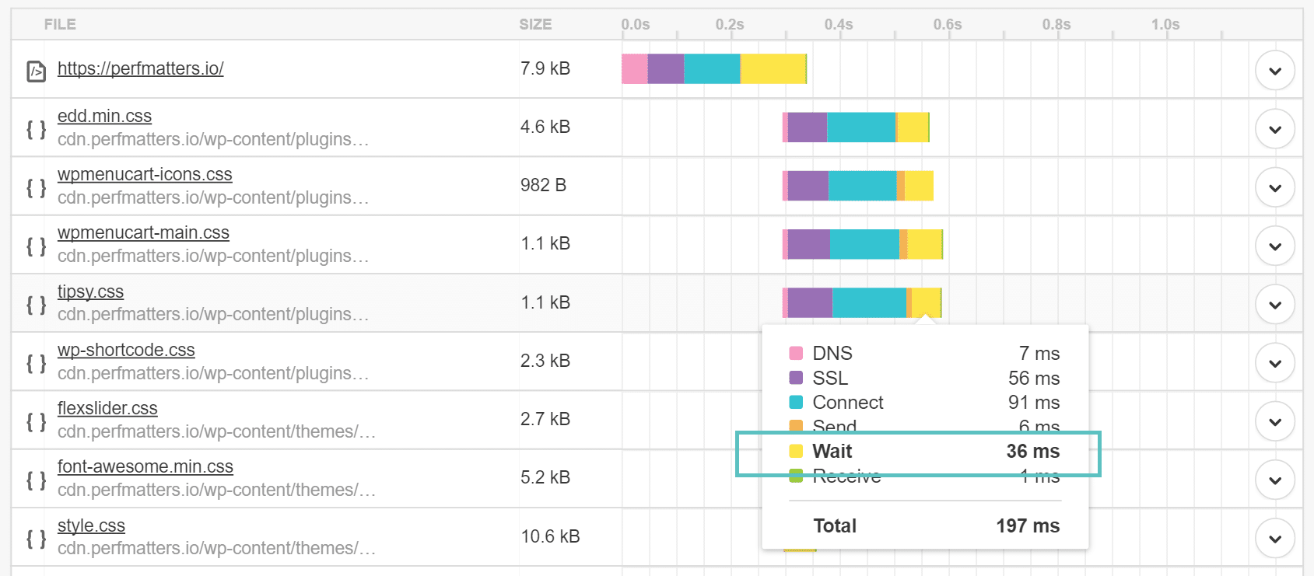Open the flexslider.css file link
1314x576 pixels.
[107, 408]
